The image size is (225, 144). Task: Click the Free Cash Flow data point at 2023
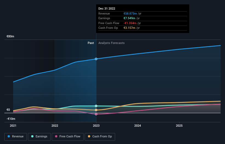click(96, 114)
